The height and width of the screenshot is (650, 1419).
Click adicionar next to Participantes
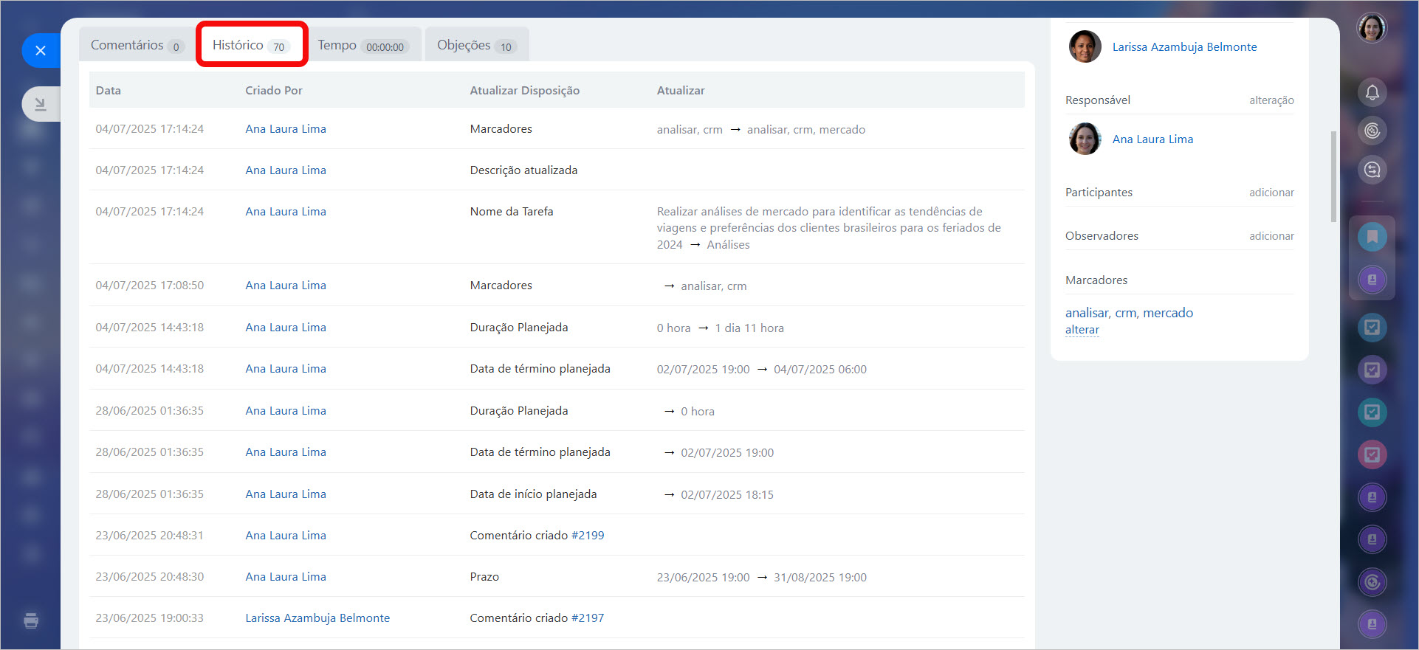click(x=1271, y=193)
